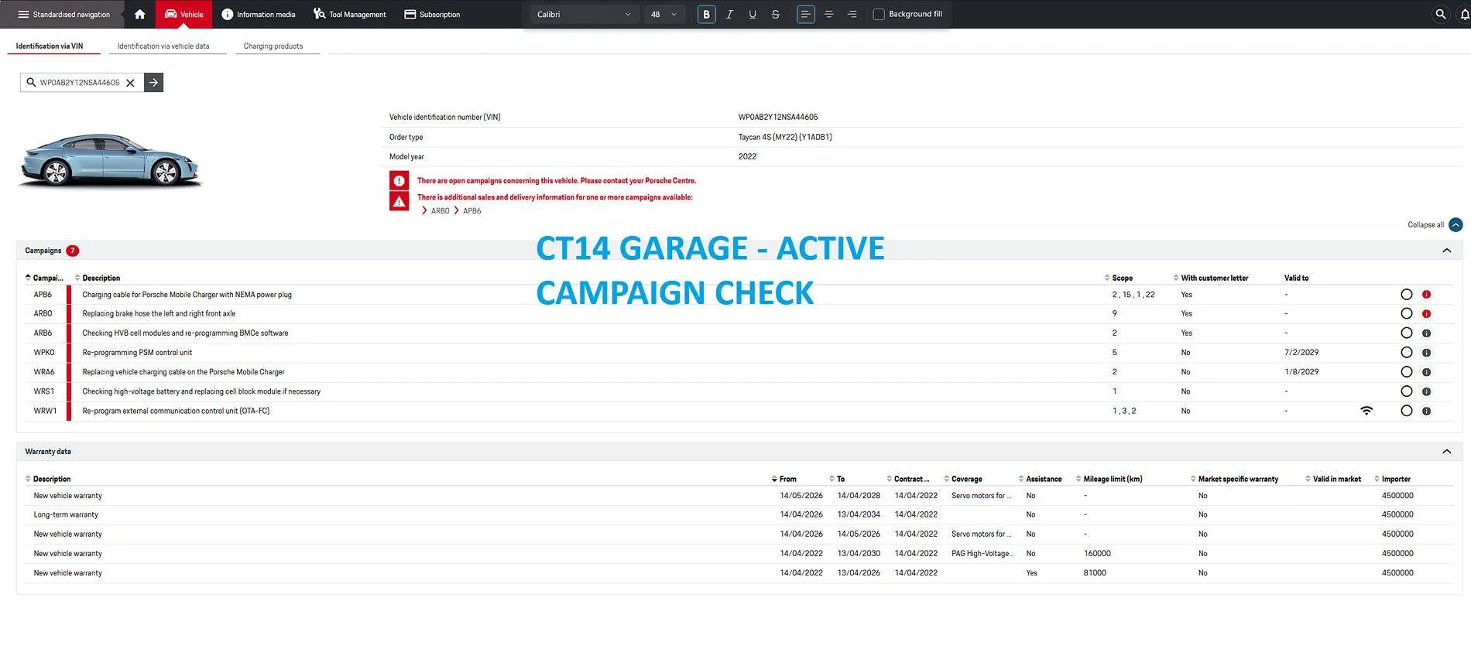Submit VIN search with arrow button
This screenshot has height=666, width=1471.
[154, 83]
